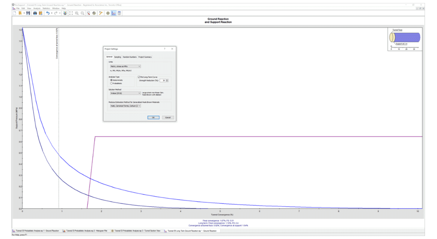Image resolution: width=437 pixels, height=239 pixels.
Task: Open a file using toolbar icon
Action: [20, 13]
